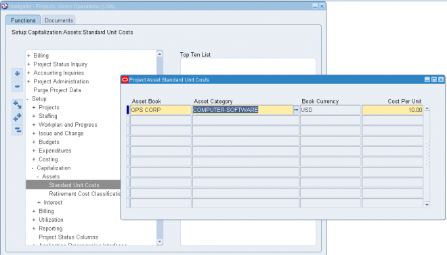
Task: Click the unit costs table scroll up arrow
Action: click(427, 109)
